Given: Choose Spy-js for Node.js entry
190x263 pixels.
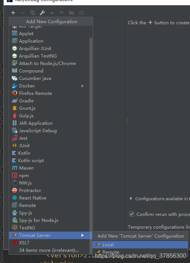Looking at the screenshot, I should pos(50,220).
